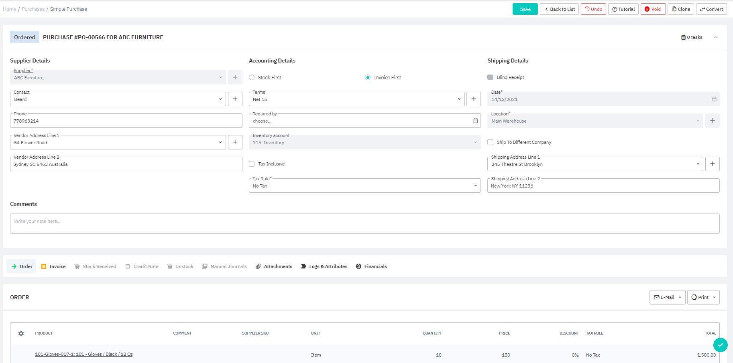The height and width of the screenshot is (363, 733).
Task: Open Tax Rule dropdown
Action: click(365, 186)
